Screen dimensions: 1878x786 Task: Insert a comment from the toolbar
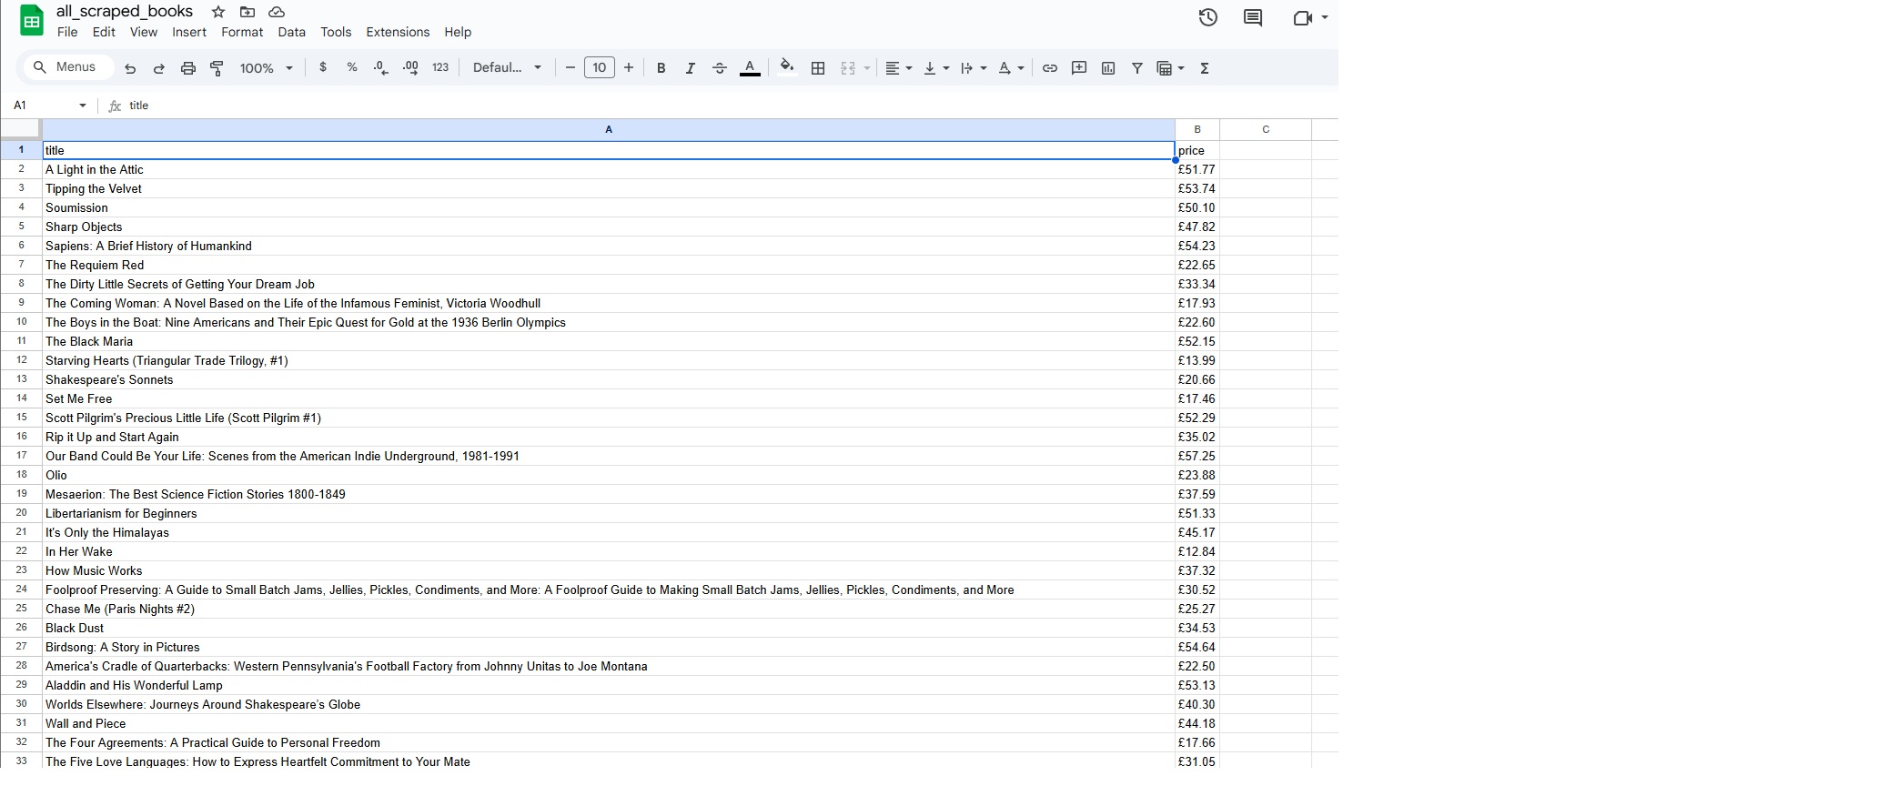point(1079,68)
